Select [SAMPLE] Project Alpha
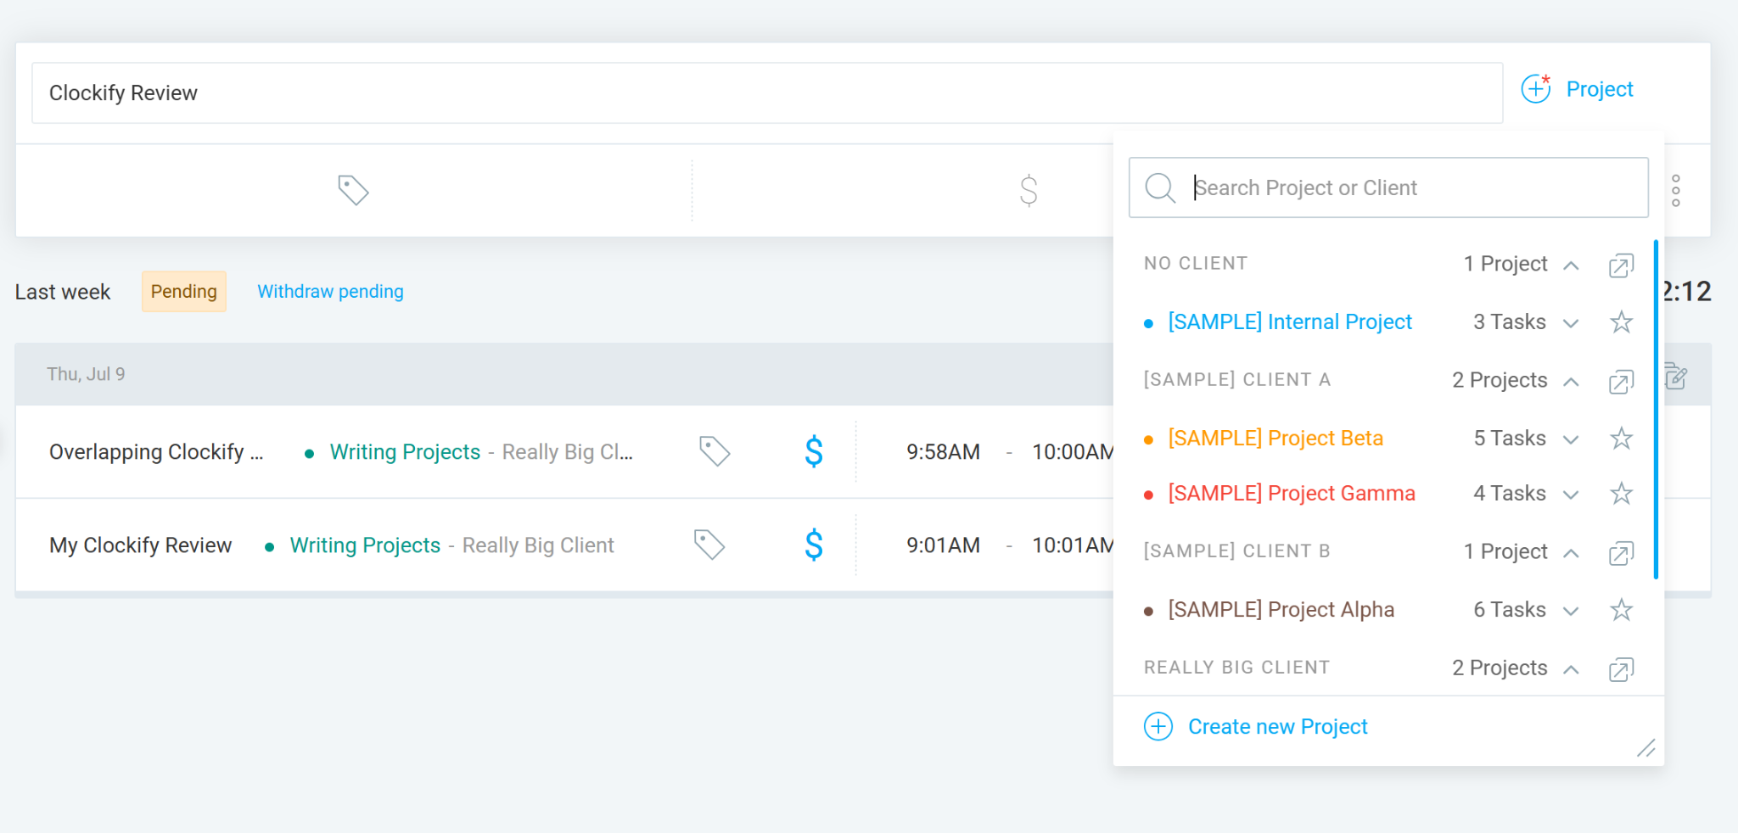Image resolution: width=1738 pixels, height=833 pixels. click(1281, 610)
